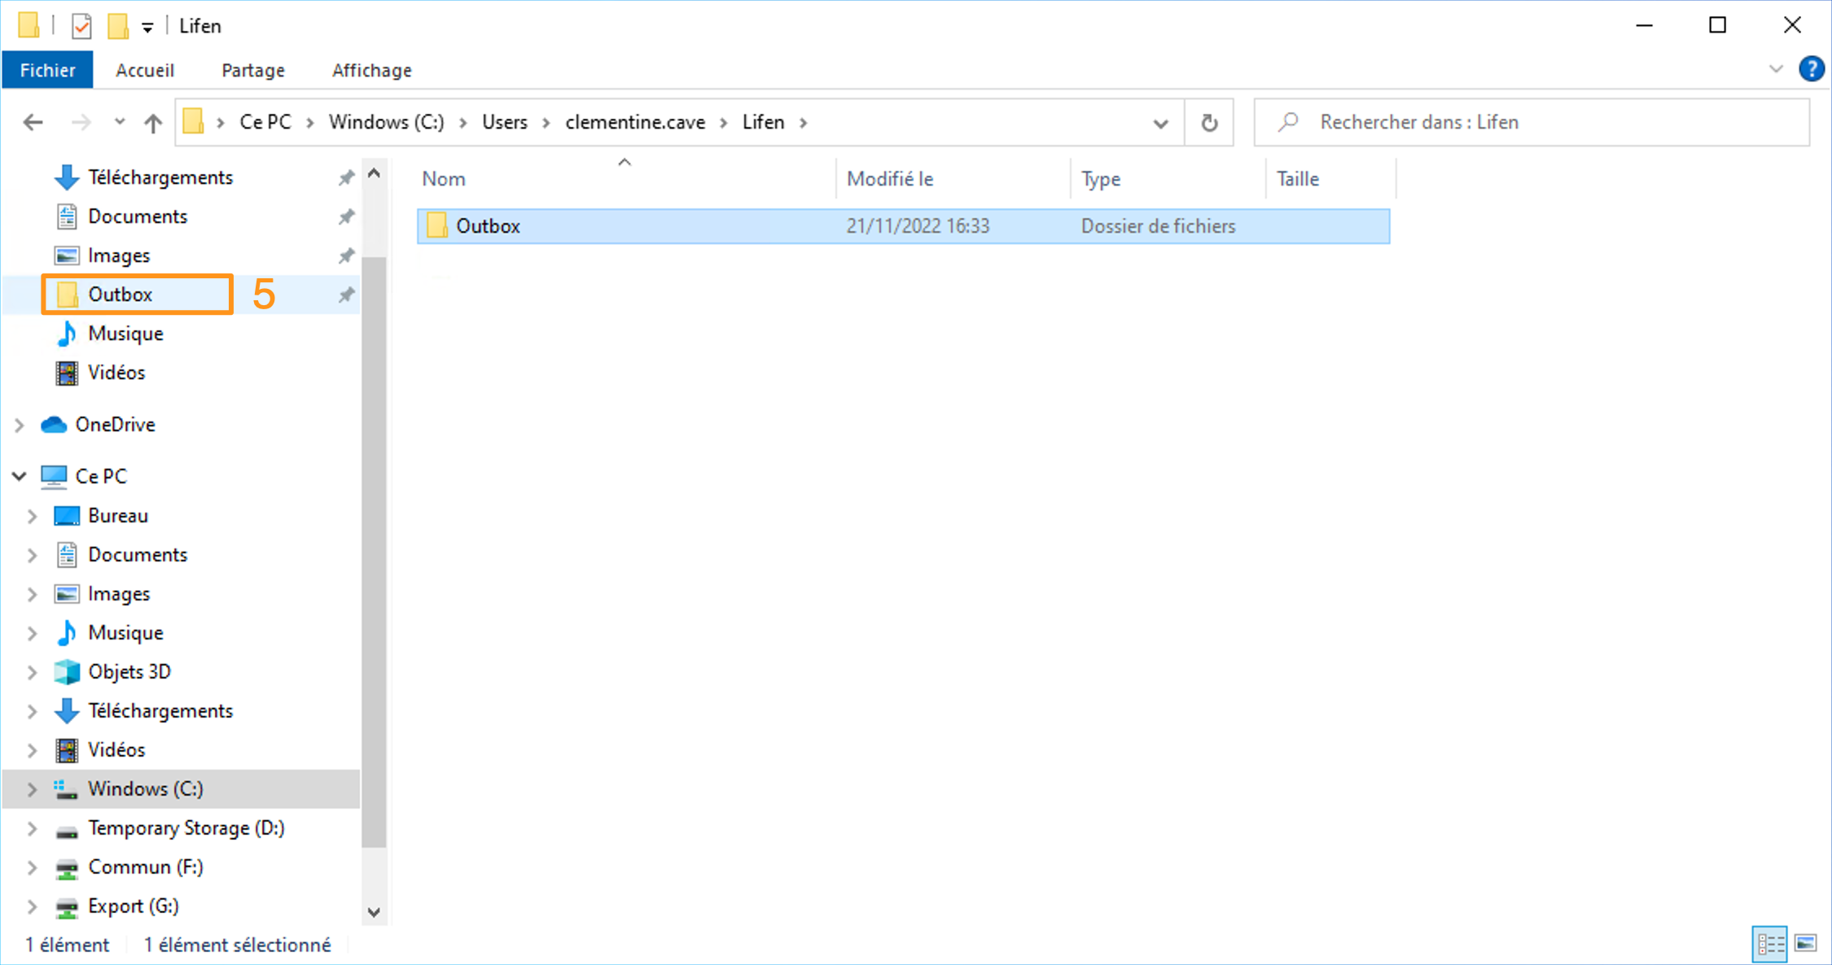Click the Back navigation arrow
Image resolution: width=1832 pixels, height=965 pixels.
point(33,122)
